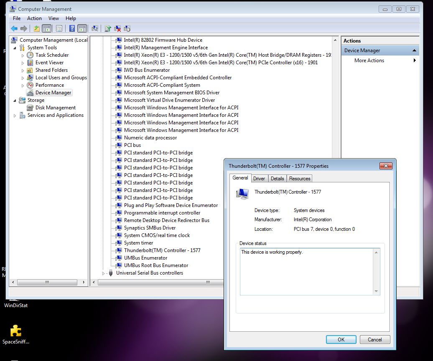This screenshot has height=361, width=433.
Task: Click the Back navigation arrow icon
Action: click(14, 28)
